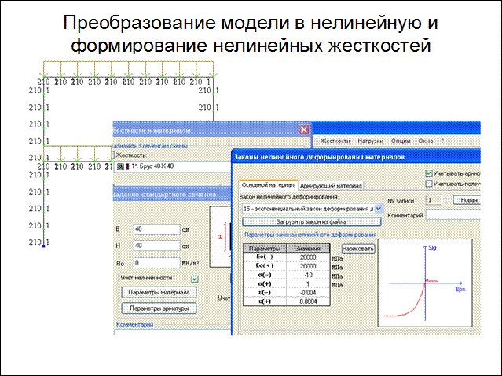The width and height of the screenshot is (502, 376).
Task: Click the H height input field
Action: tap(157, 246)
